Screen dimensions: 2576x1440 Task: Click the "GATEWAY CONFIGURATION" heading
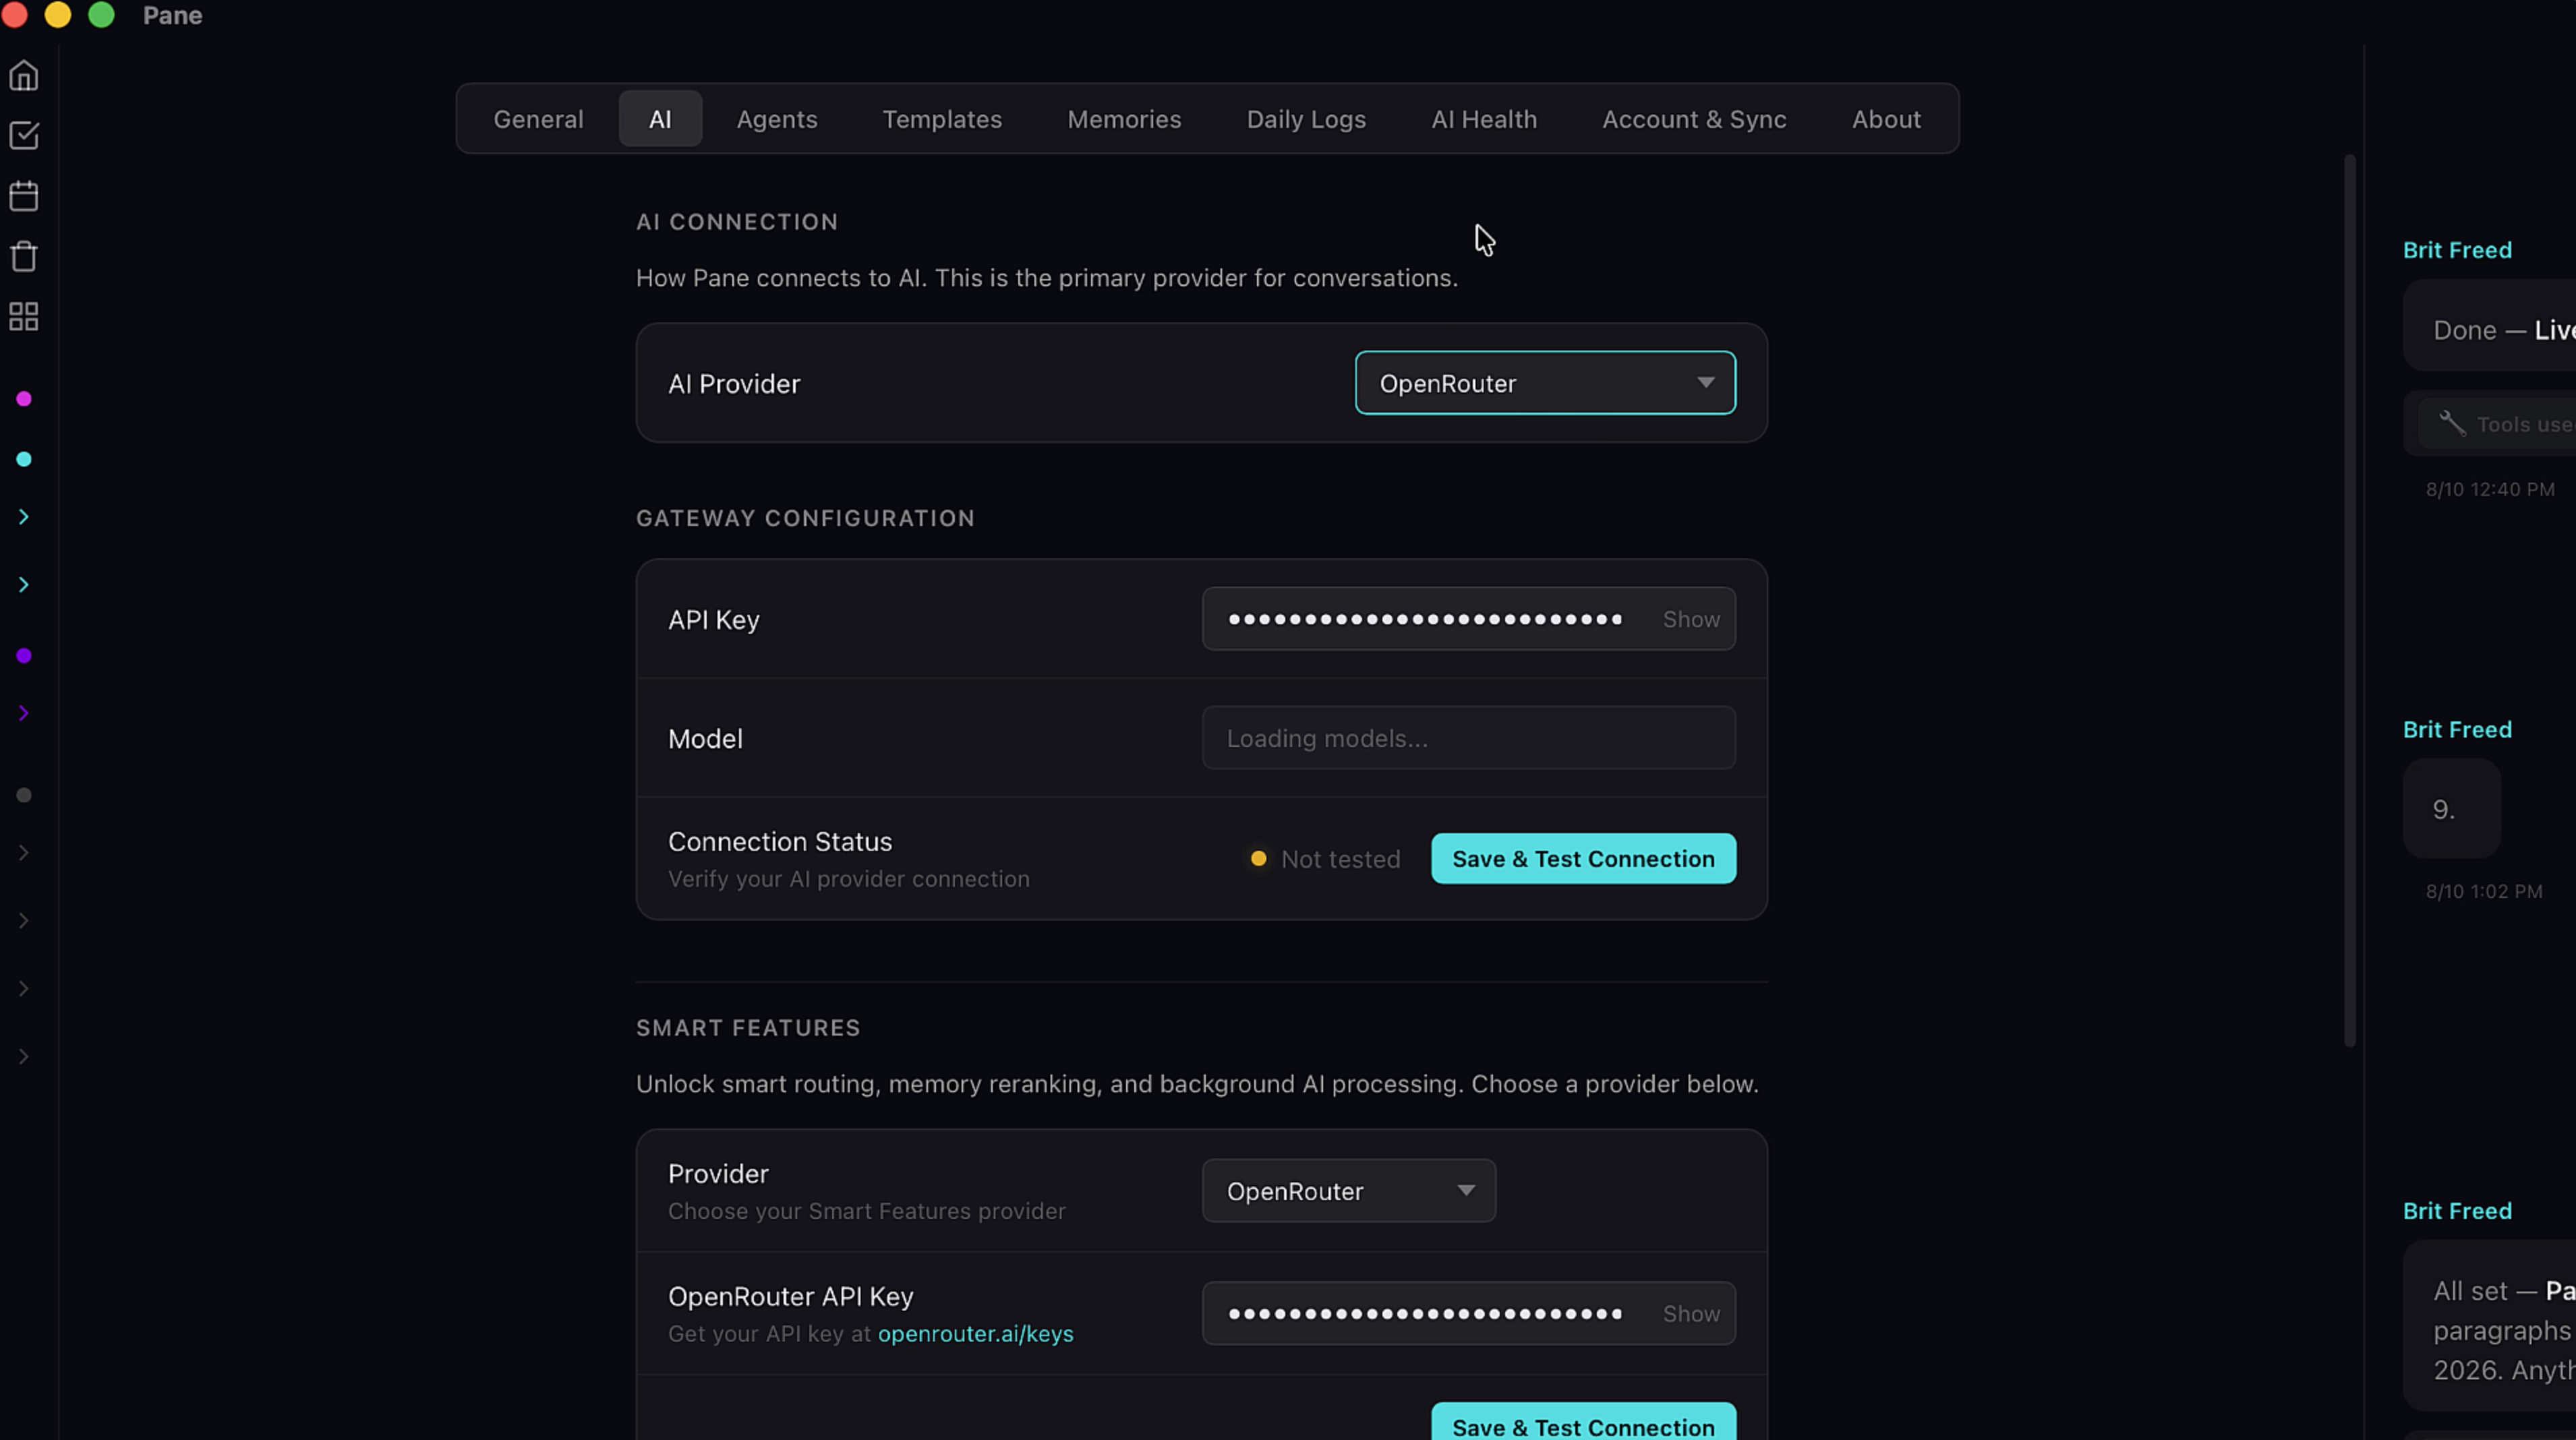coord(805,518)
